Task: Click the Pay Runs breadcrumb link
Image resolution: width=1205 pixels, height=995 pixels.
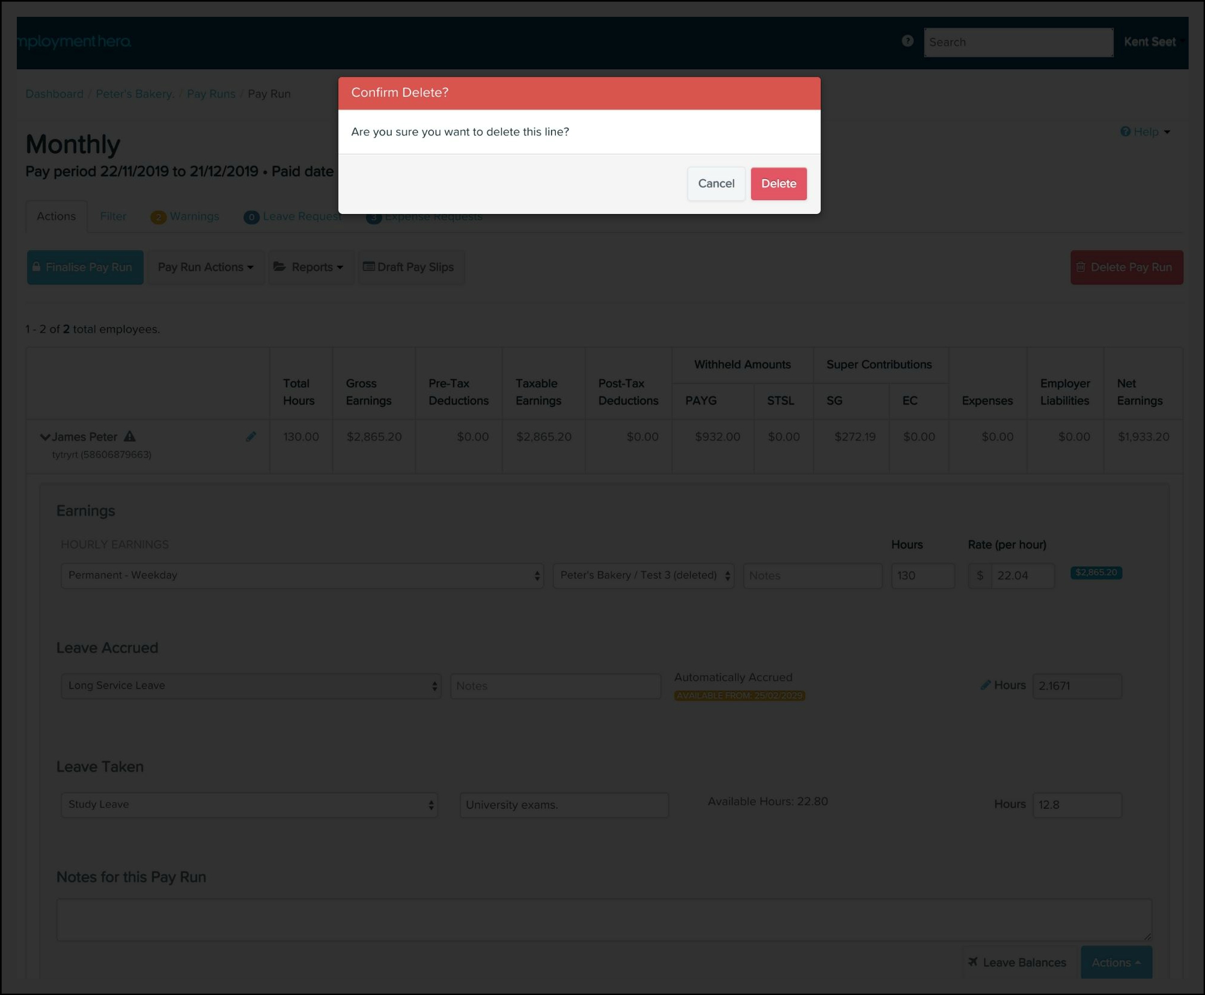Action: tap(211, 94)
